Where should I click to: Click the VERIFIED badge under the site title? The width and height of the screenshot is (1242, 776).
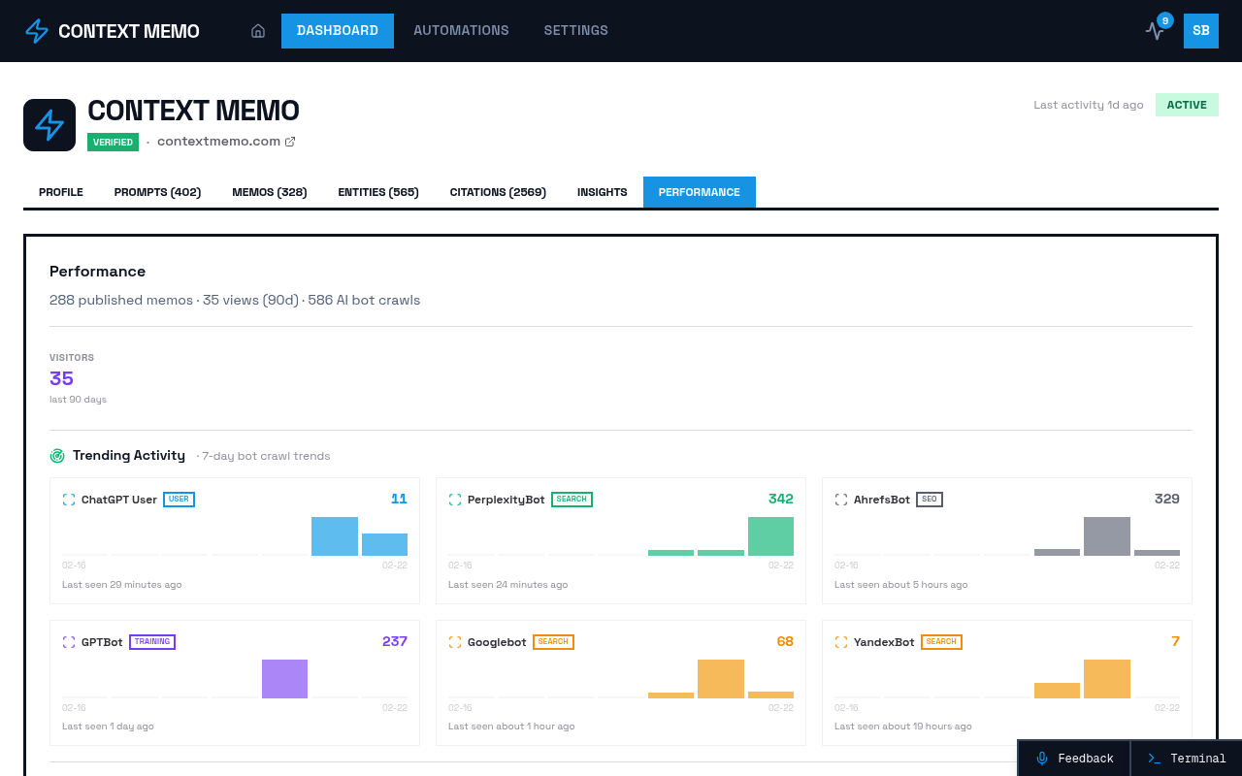click(x=113, y=141)
